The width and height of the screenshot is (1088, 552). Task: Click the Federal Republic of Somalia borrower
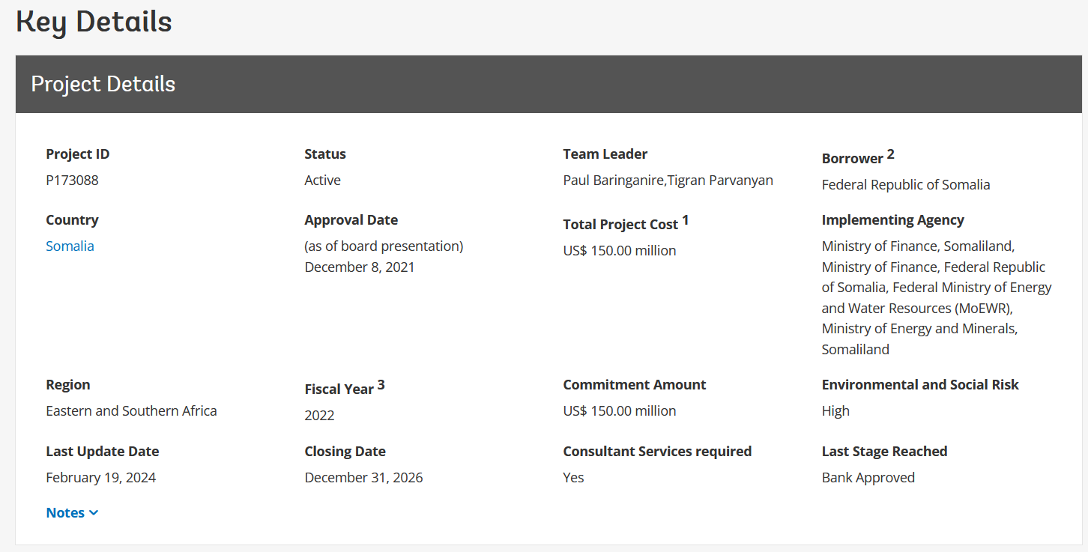click(x=905, y=185)
